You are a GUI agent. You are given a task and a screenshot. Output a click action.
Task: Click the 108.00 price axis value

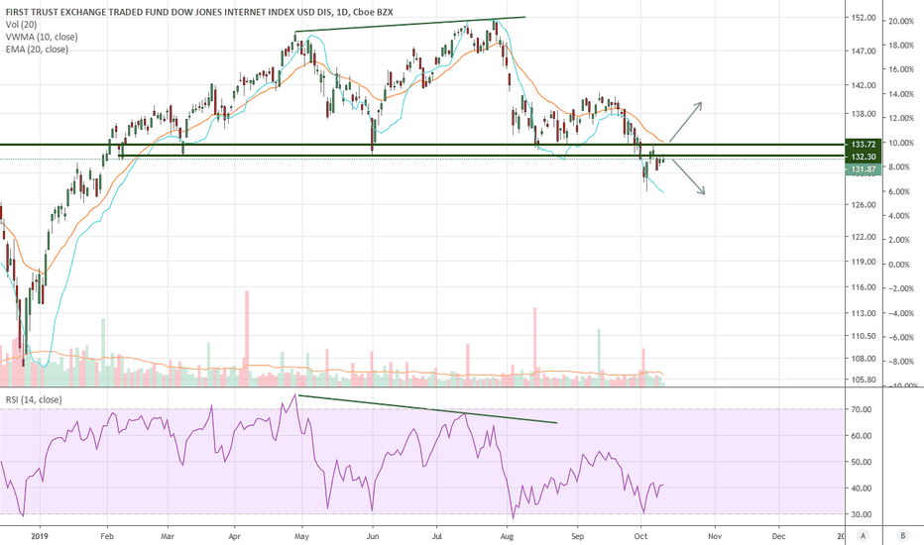864,359
